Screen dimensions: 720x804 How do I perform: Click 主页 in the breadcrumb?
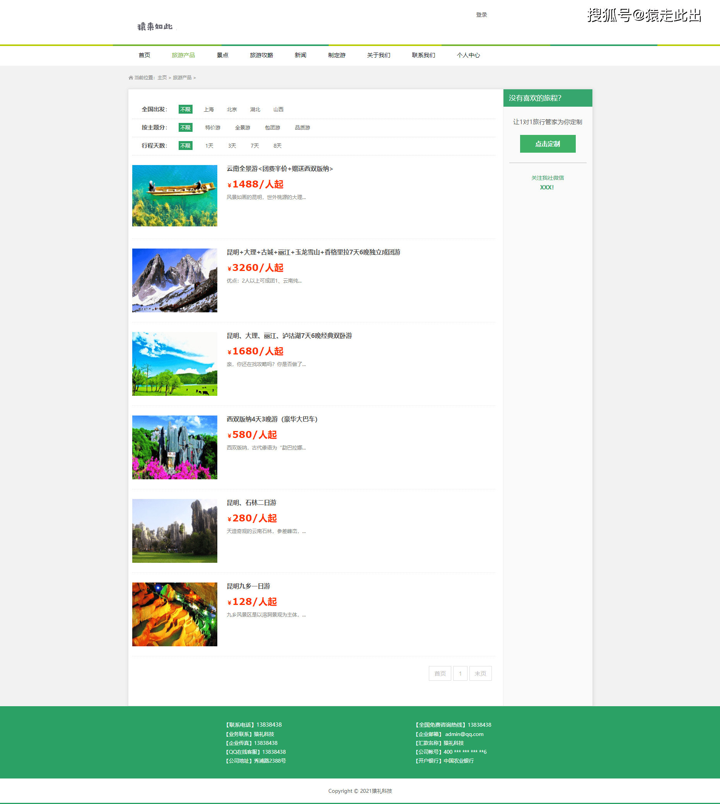[x=162, y=78]
